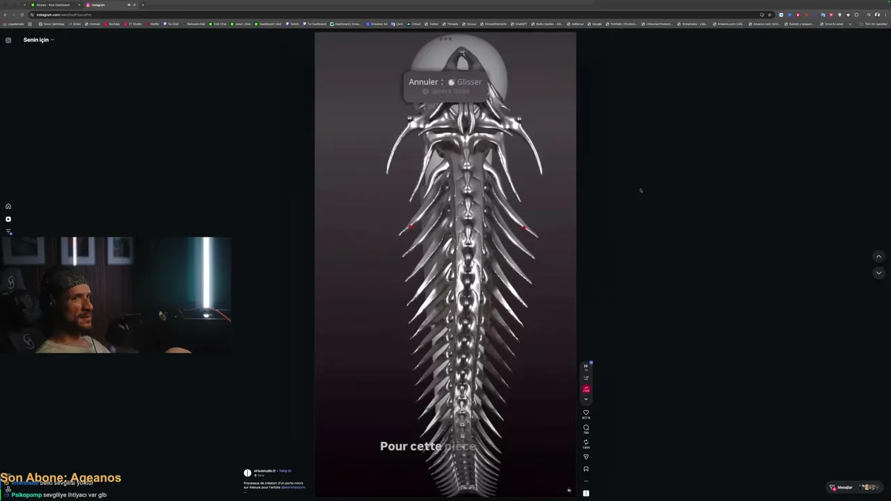Open the YouTube bookmark
The width and height of the screenshot is (891, 501).
(111, 24)
